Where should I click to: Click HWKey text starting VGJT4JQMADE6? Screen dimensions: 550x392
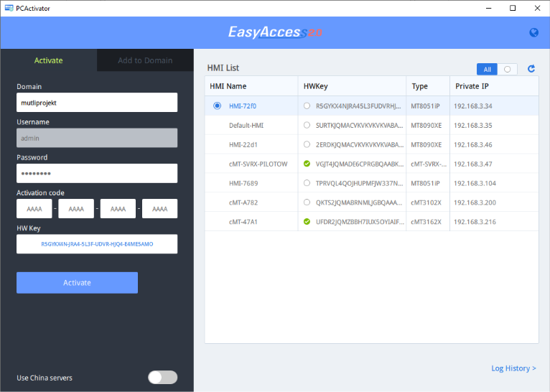pyautogui.click(x=360, y=164)
